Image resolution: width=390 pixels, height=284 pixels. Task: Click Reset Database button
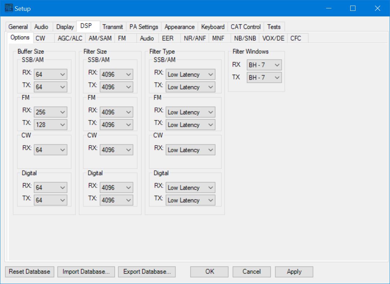[30, 272]
